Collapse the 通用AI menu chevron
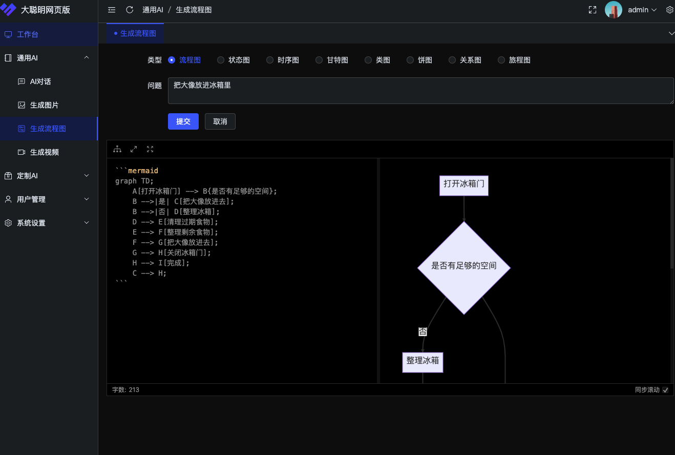The height and width of the screenshot is (455, 675). coord(87,58)
